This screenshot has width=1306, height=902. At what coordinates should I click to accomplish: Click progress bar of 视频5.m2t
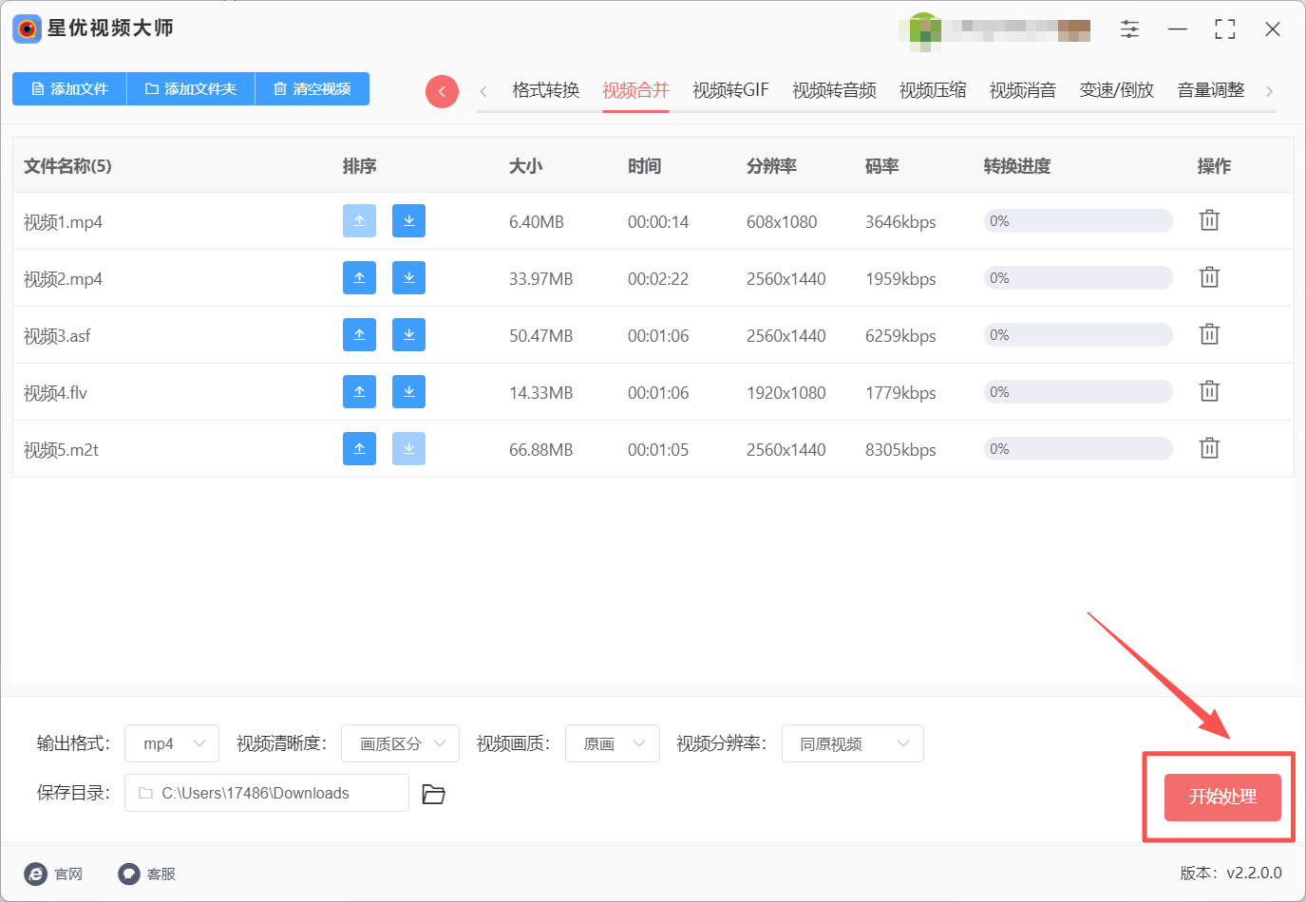tap(1078, 448)
